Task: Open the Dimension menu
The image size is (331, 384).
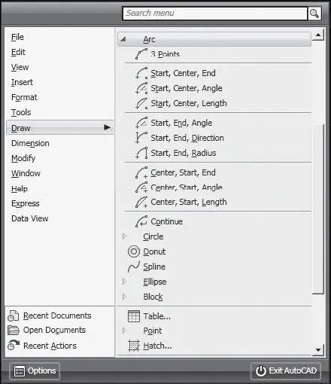Action: click(30, 143)
